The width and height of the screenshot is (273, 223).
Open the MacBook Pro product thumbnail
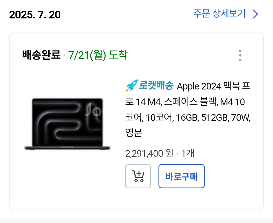coord(67,123)
